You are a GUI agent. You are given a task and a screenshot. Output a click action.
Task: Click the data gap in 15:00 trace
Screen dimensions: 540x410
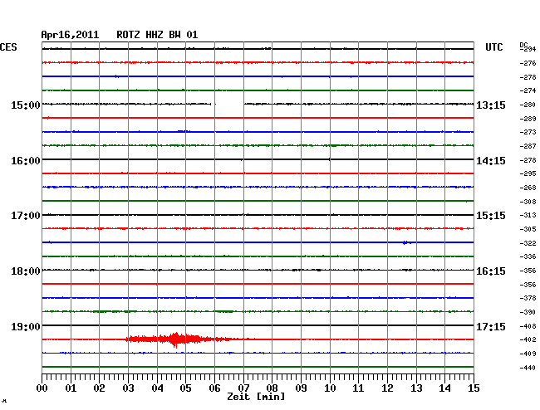[x=229, y=104]
